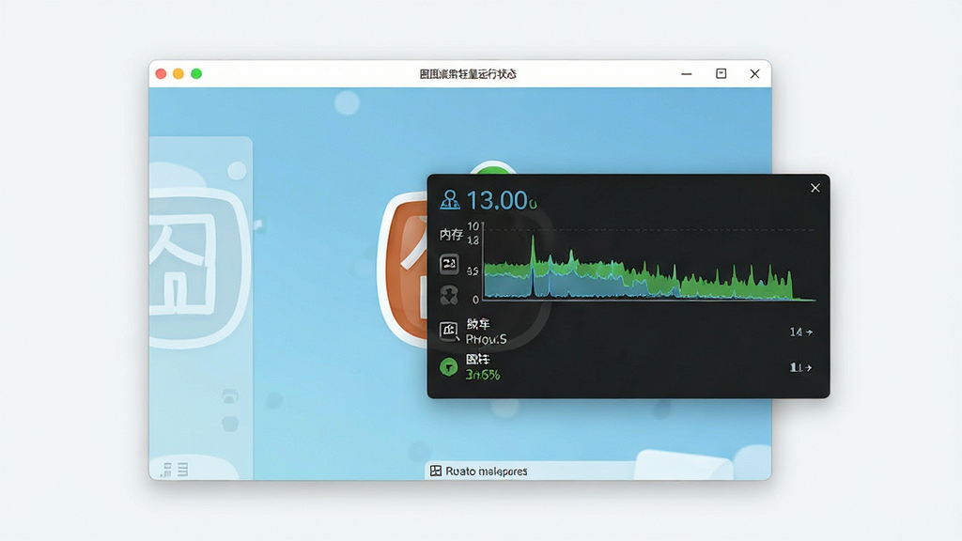The image size is (962, 541).
Task: Open details via the "14" arrow
Action: tap(800, 332)
